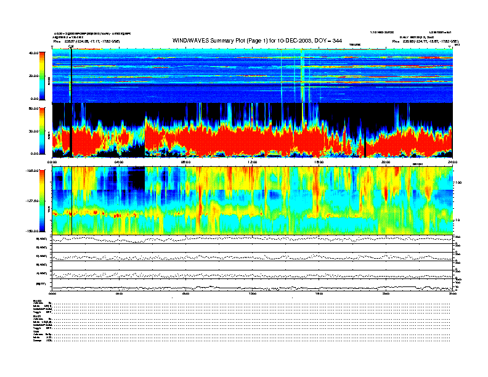Click the 100 label on TNR right axis

point(458,182)
